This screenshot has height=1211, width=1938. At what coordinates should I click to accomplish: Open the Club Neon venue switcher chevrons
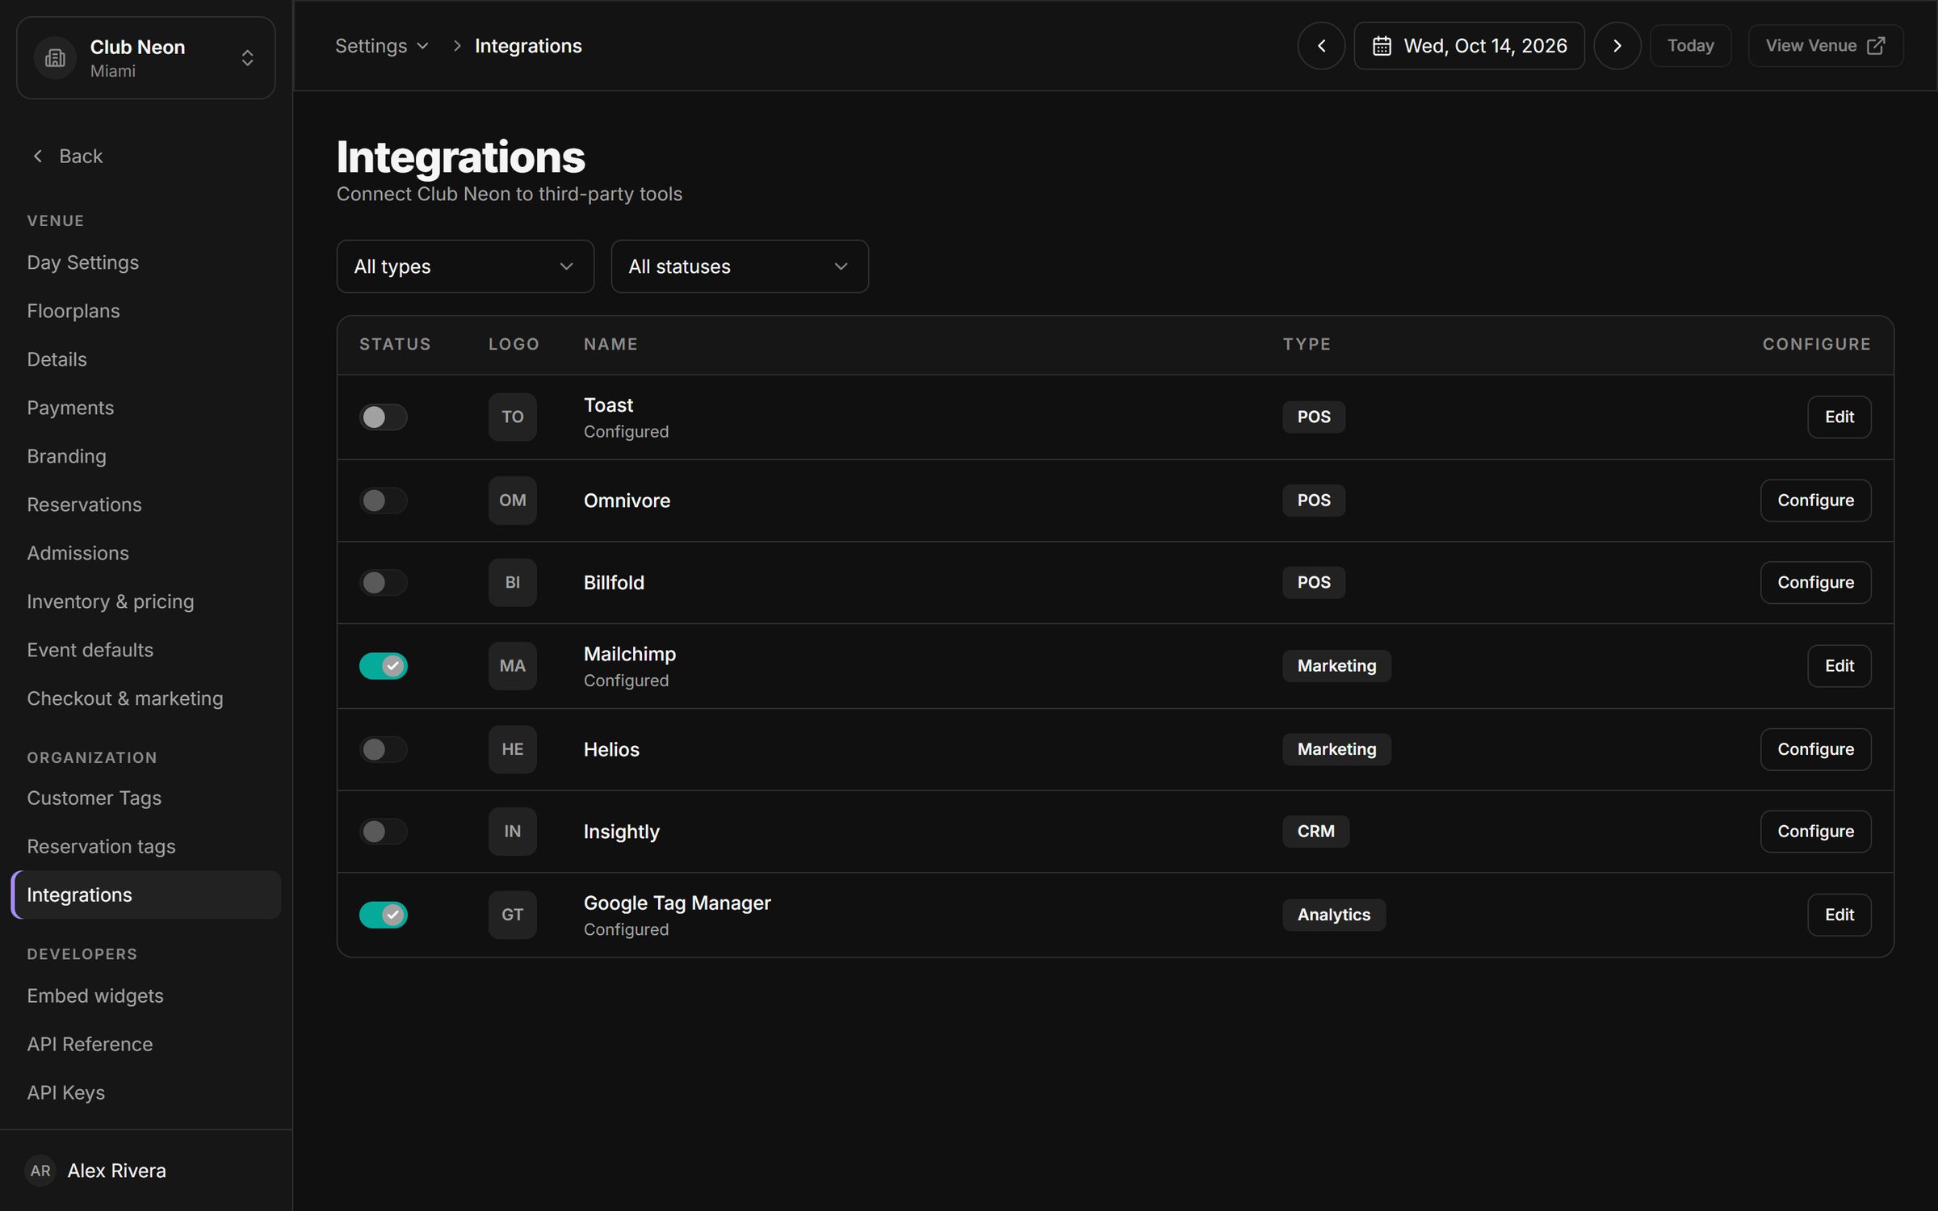tap(247, 58)
